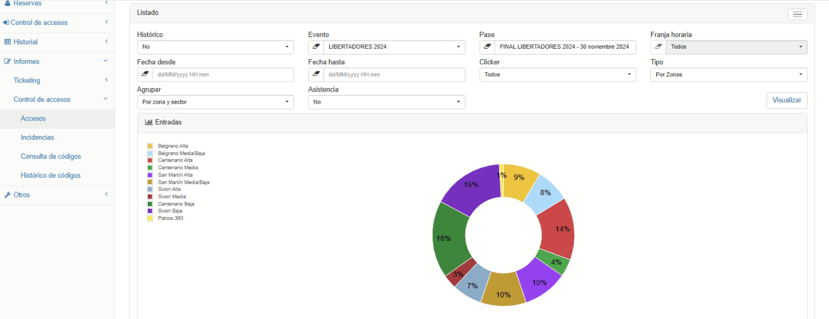
Task: Click the eraser icon beside Fecha hasta
Action: (x=316, y=75)
